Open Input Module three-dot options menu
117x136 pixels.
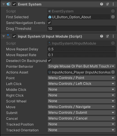tap(113, 36)
